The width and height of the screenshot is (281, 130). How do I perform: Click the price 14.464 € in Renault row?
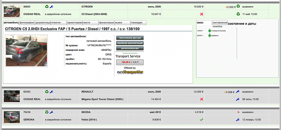point(156,99)
